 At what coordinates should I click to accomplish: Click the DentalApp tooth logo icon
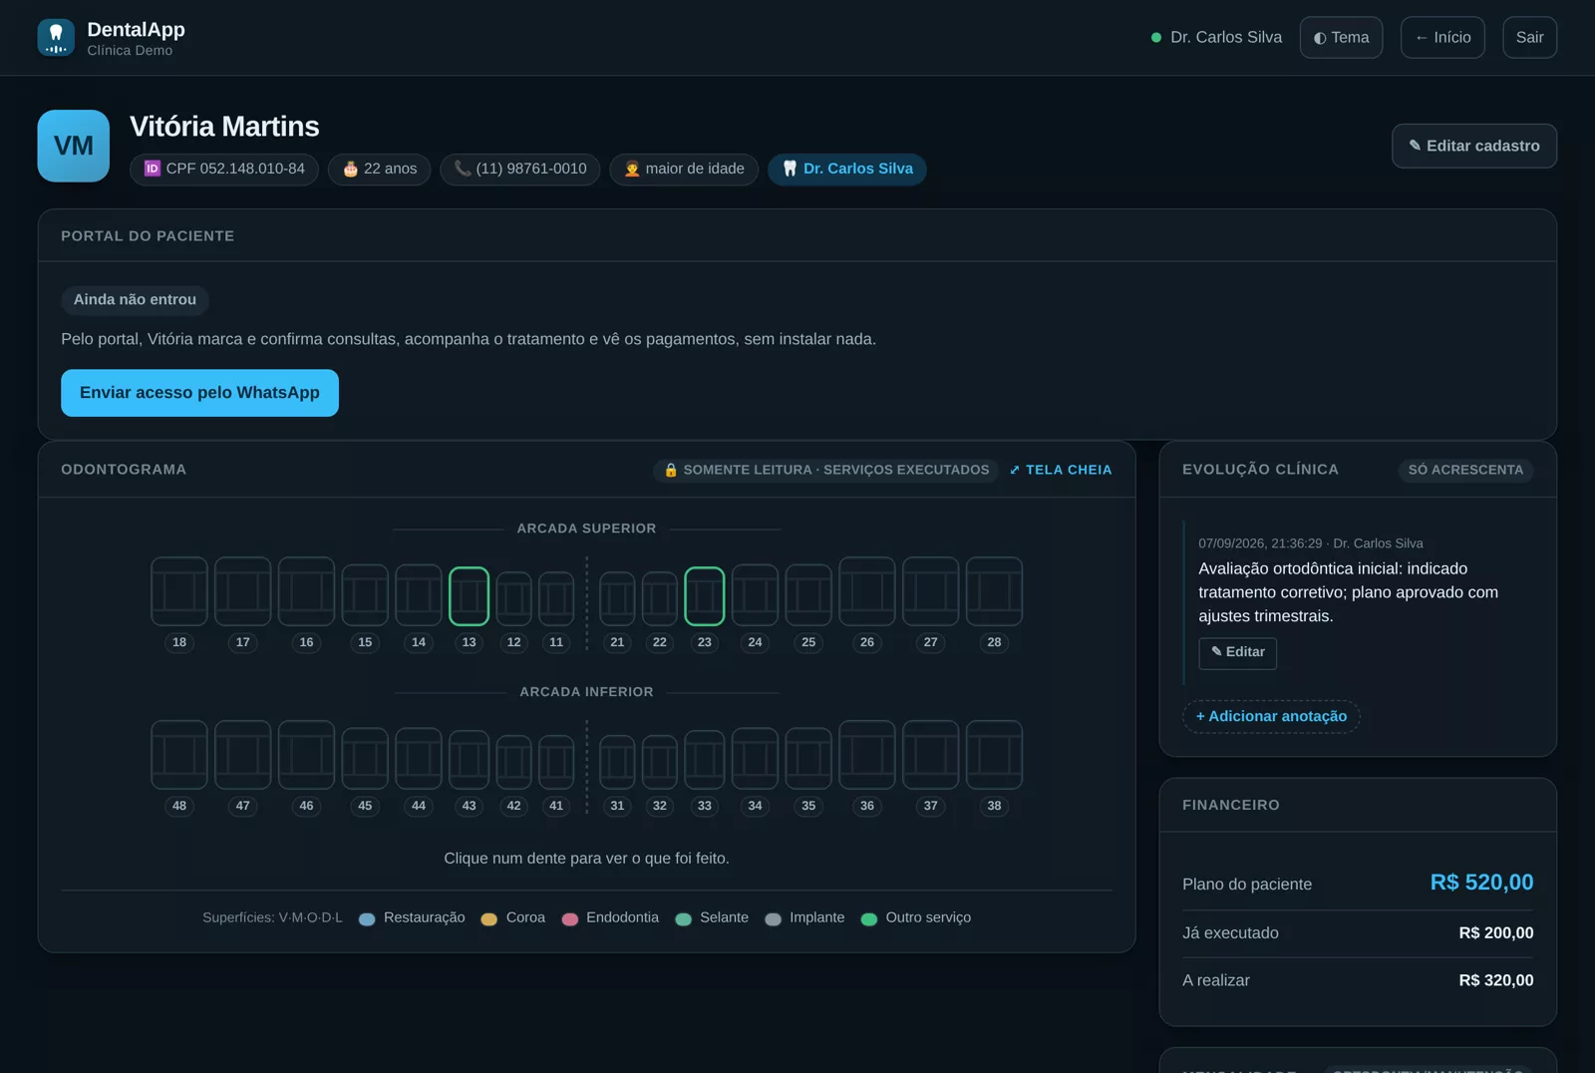[56, 38]
